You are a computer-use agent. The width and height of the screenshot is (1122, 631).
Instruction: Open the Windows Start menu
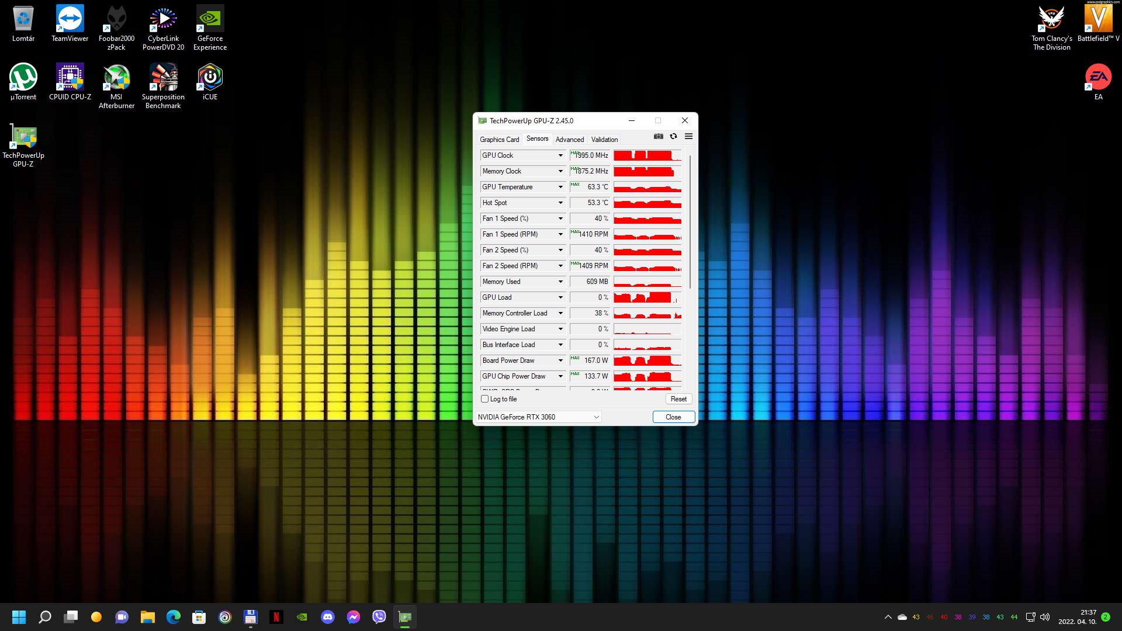pos(19,617)
